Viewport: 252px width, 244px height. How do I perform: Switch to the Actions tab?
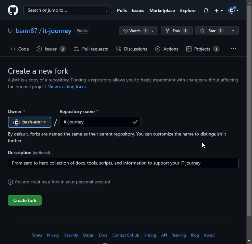point(166,49)
